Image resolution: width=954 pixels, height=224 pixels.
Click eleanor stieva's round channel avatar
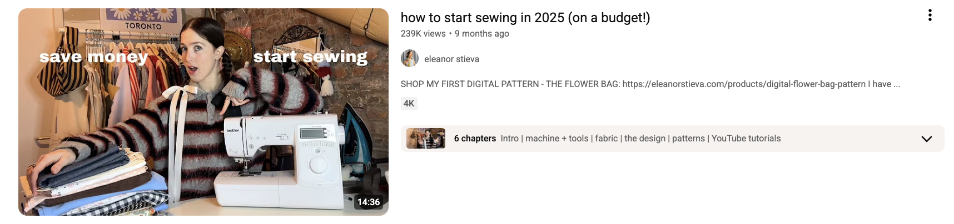410,58
